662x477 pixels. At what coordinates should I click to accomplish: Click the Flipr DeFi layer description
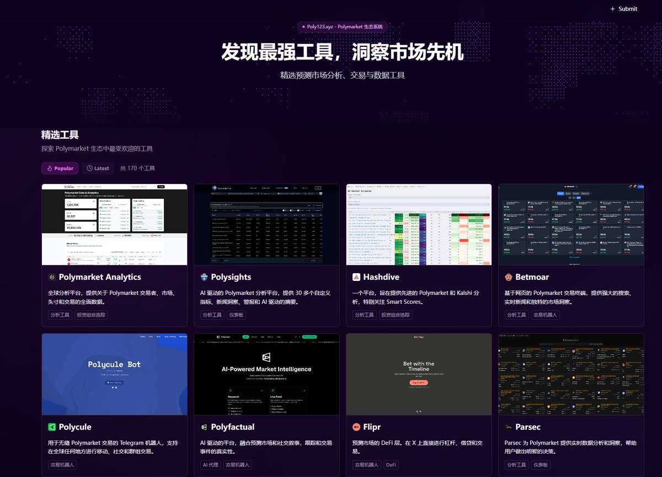tap(418, 447)
